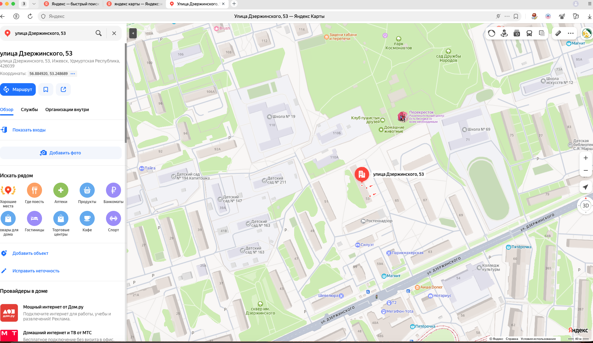Open the Организации внутри tab

67,110
